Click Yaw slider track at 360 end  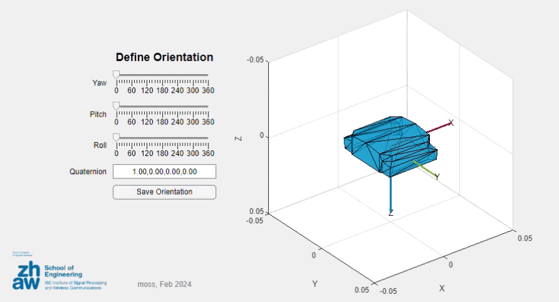(x=207, y=75)
